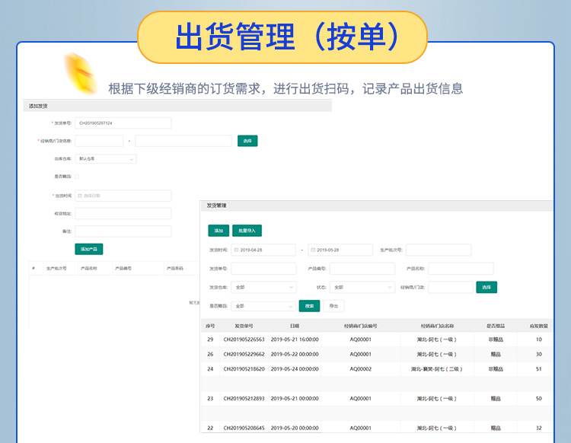The height and width of the screenshot is (443, 571).
Task: Click the 导出 button
Action: tap(333, 306)
